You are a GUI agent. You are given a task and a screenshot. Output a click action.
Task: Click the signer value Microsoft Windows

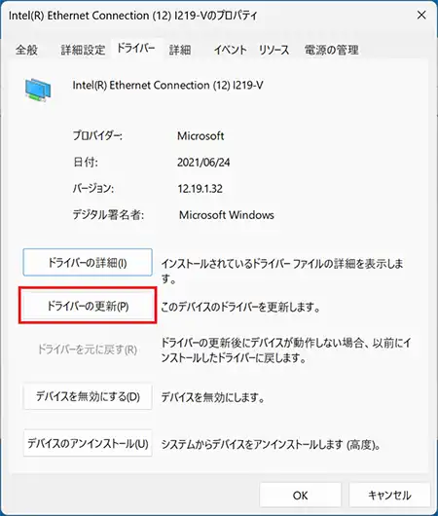pyautogui.click(x=227, y=215)
